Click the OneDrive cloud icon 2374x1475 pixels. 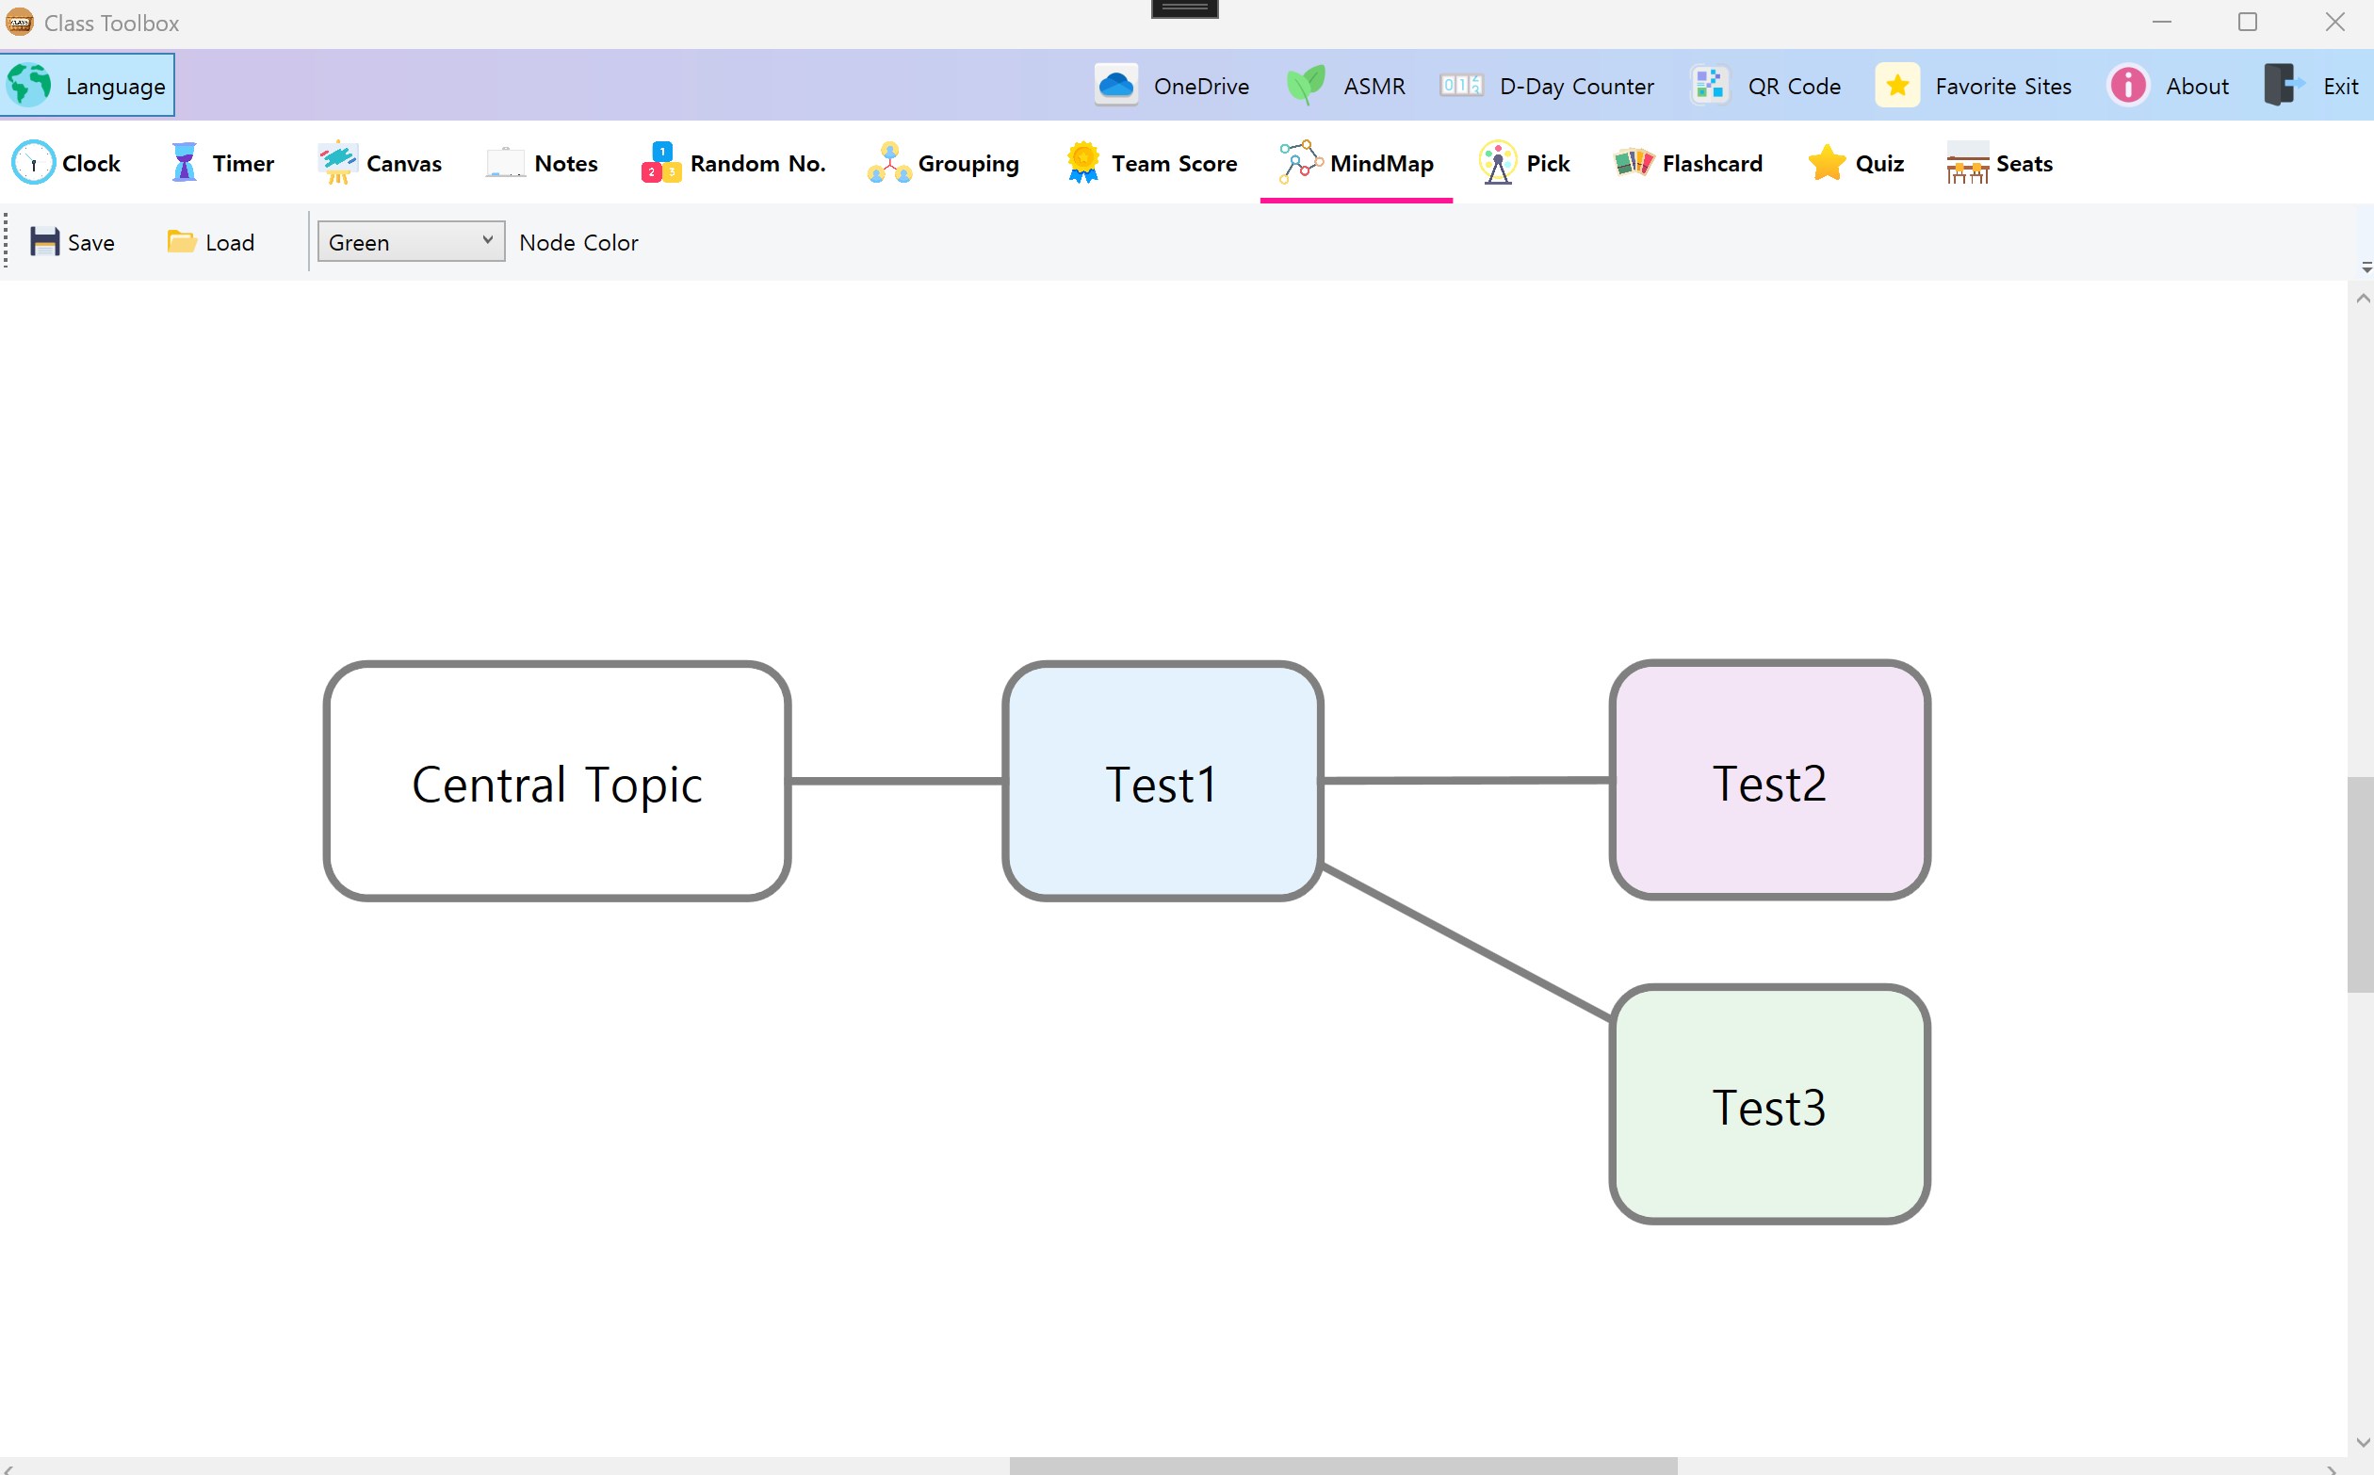1115,86
